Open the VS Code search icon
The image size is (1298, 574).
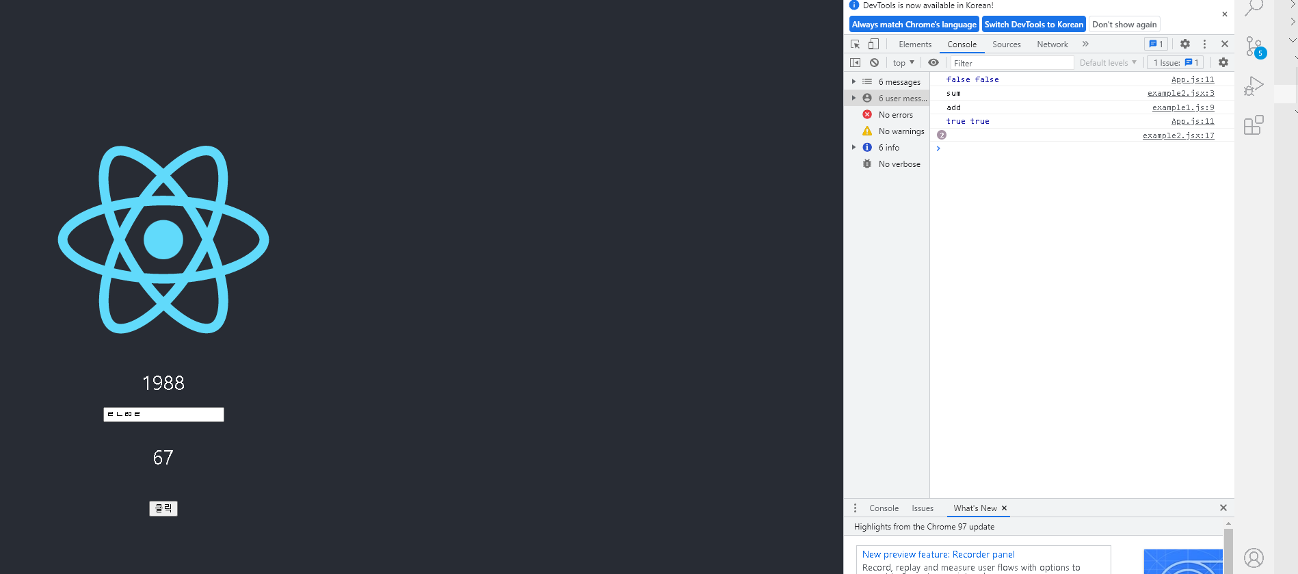1254,8
